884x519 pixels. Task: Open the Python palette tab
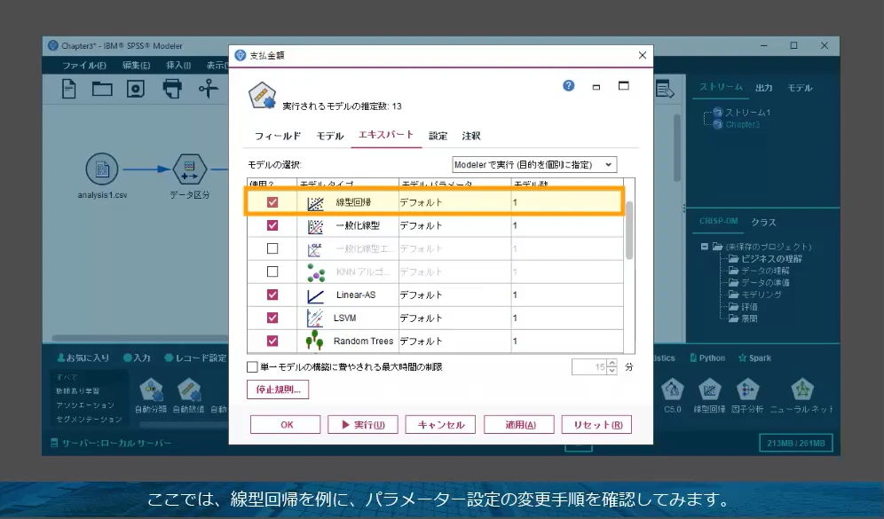(x=707, y=358)
